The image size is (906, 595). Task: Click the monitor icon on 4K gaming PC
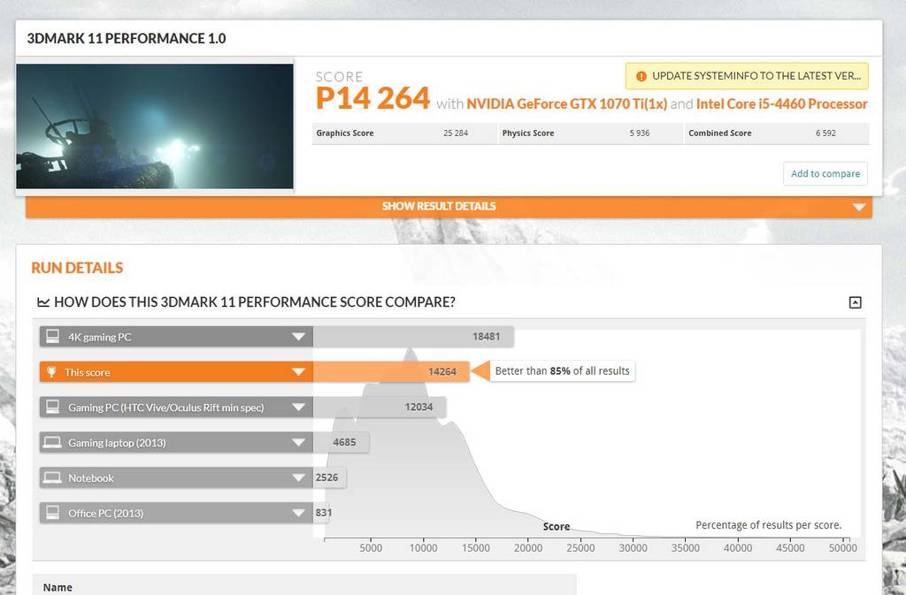52,337
